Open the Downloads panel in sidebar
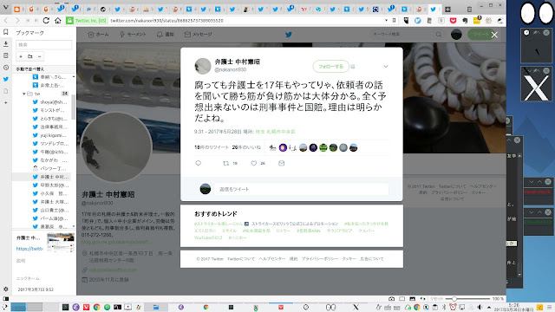The height and width of the screenshot is (312, 555). 6,44
